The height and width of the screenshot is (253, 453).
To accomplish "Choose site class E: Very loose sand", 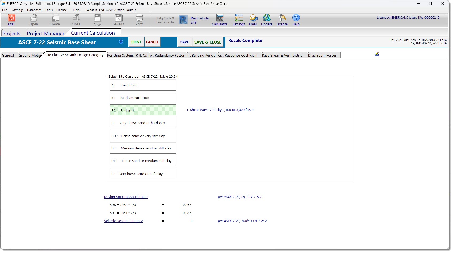I will pyautogui.click(x=143, y=174).
